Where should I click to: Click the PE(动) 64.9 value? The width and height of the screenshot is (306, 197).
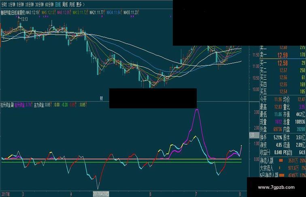(294, 152)
